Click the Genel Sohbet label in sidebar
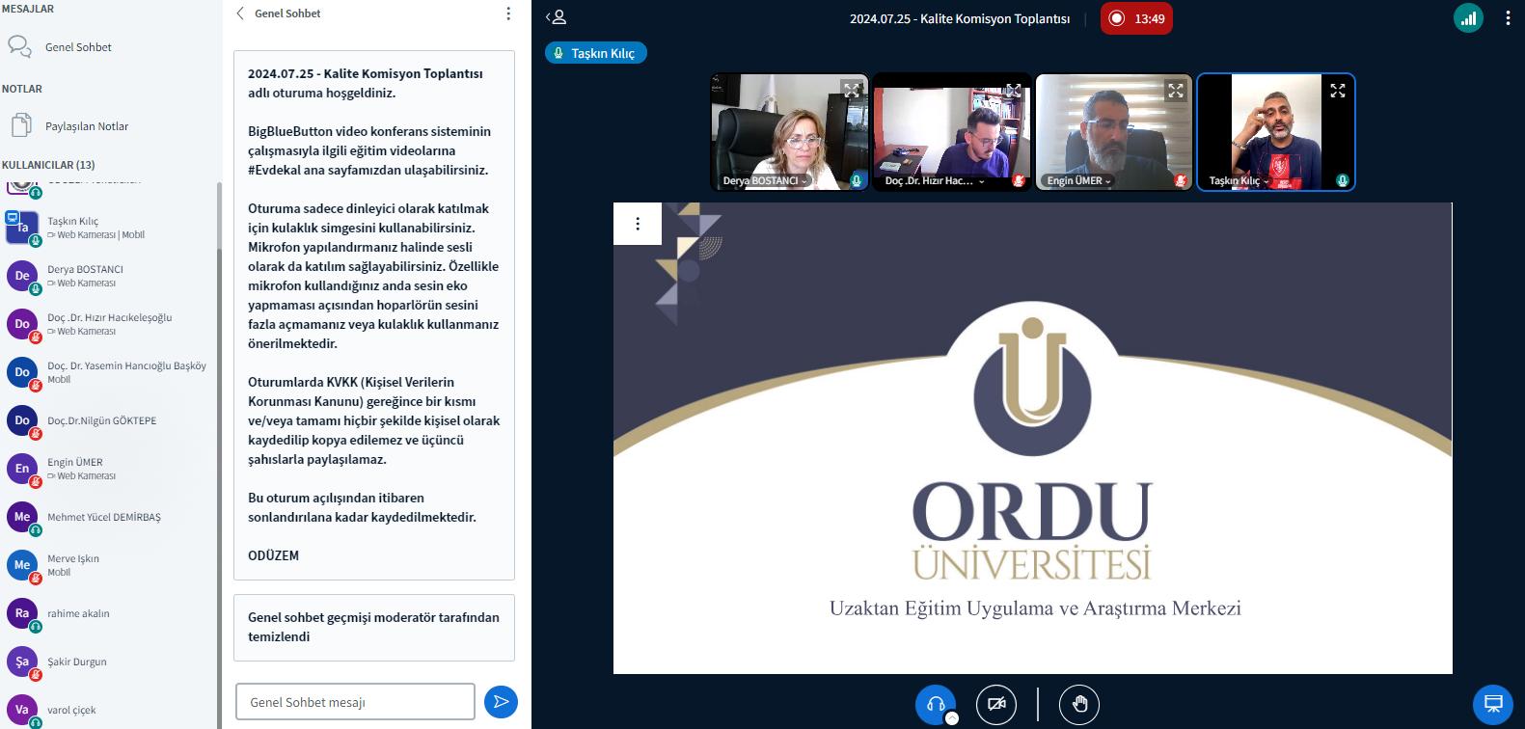 coord(78,47)
